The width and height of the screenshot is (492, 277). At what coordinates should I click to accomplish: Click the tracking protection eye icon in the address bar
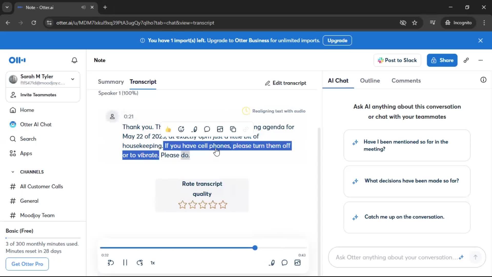tap(403, 23)
